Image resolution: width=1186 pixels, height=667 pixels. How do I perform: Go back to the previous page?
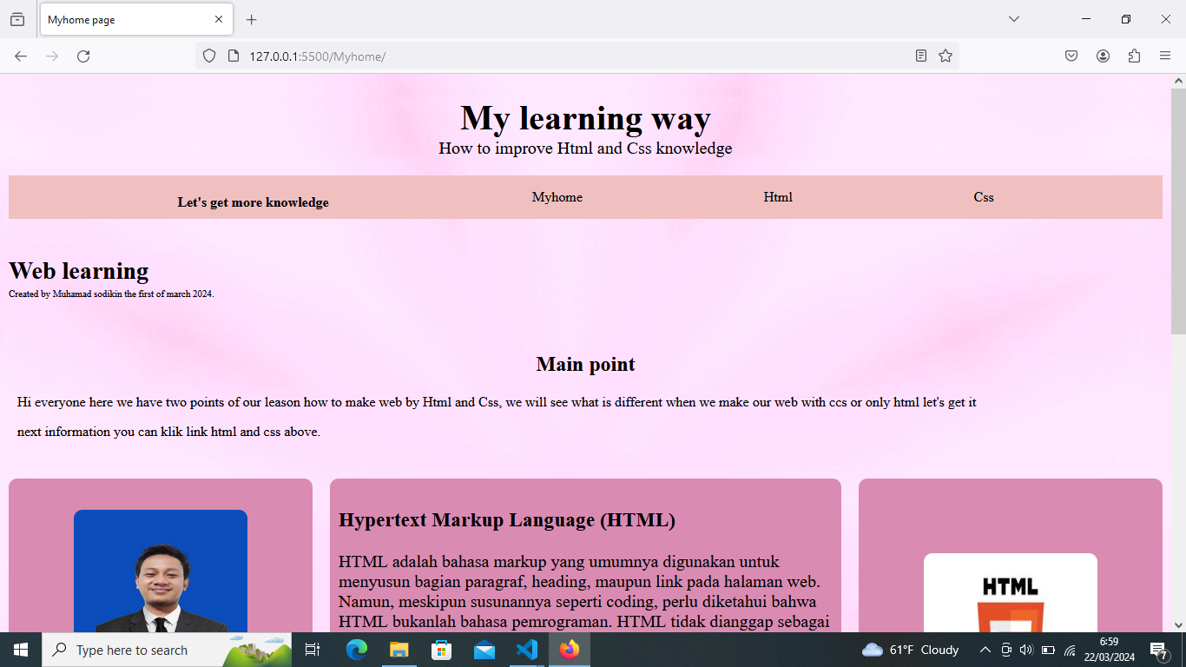coord(21,56)
